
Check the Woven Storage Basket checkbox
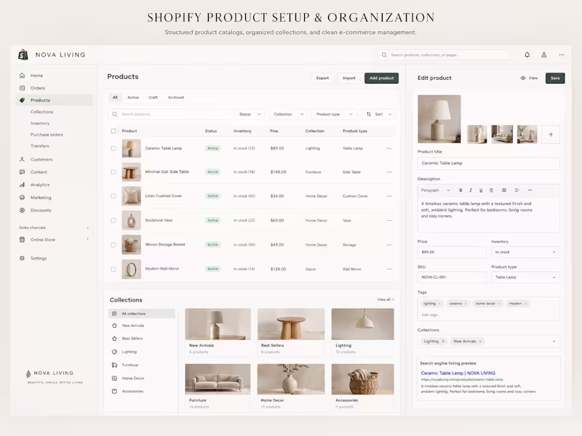coord(113,245)
